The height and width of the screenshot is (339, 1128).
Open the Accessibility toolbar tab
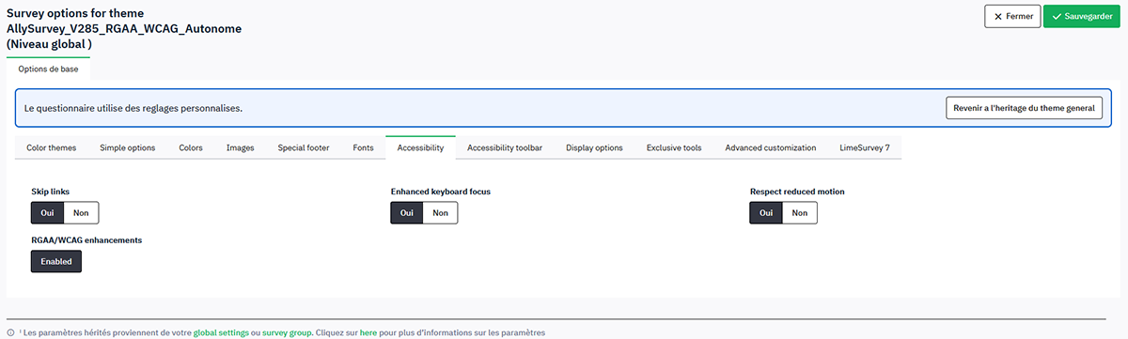pyautogui.click(x=505, y=147)
